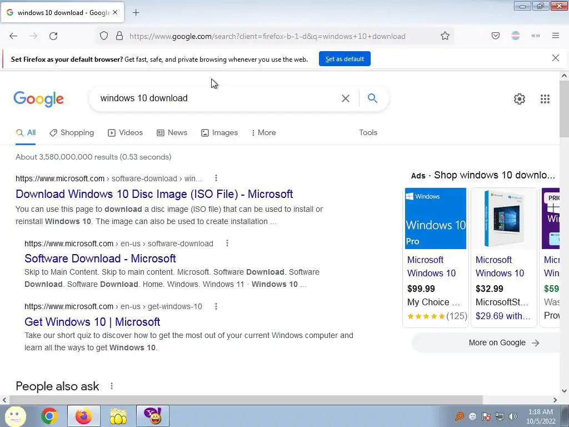Switch to the Images tab

219,133
